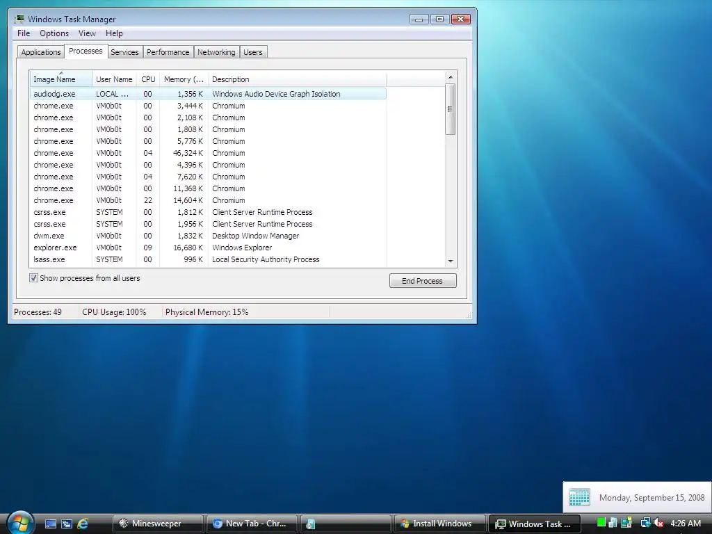Sort by Image Name column header
Viewport: 712px width, 534px height.
coord(61,79)
